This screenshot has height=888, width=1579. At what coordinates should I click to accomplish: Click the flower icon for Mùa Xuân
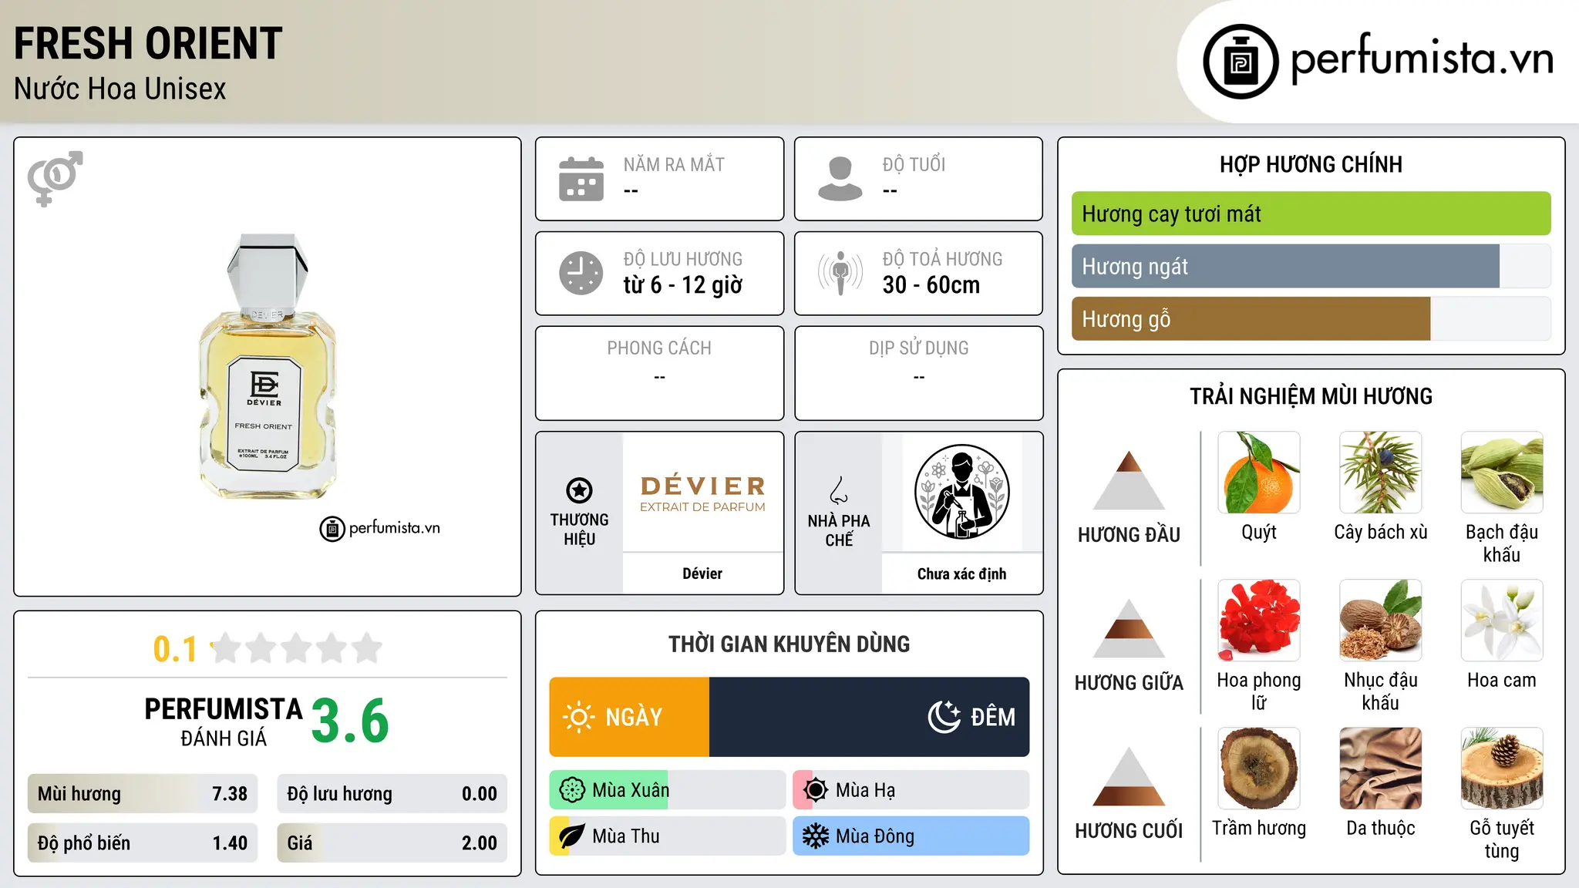click(572, 790)
